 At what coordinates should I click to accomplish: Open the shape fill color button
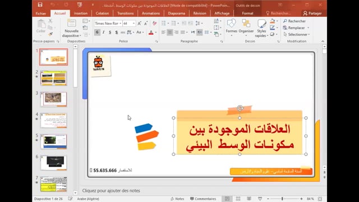click(273, 21)
